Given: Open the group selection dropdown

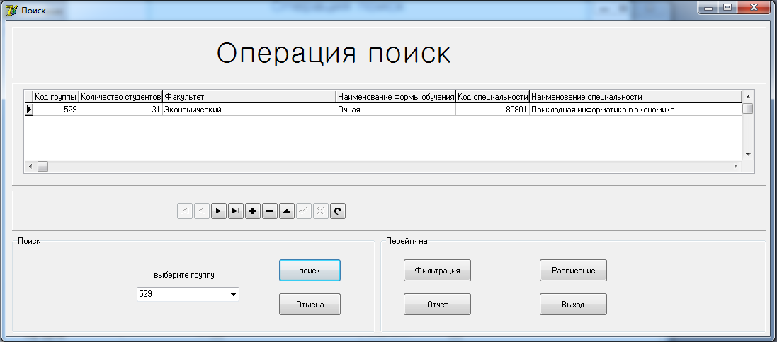Looking at the screenshot, I should click(233, 294).
